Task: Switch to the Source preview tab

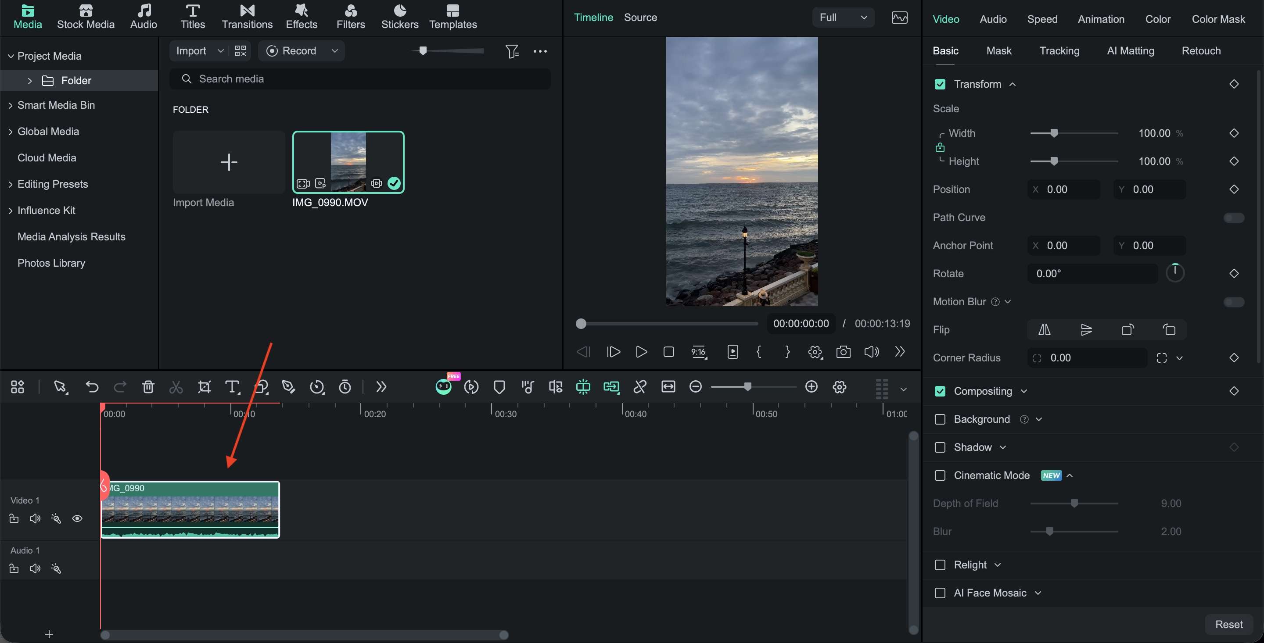Action: 640,18
